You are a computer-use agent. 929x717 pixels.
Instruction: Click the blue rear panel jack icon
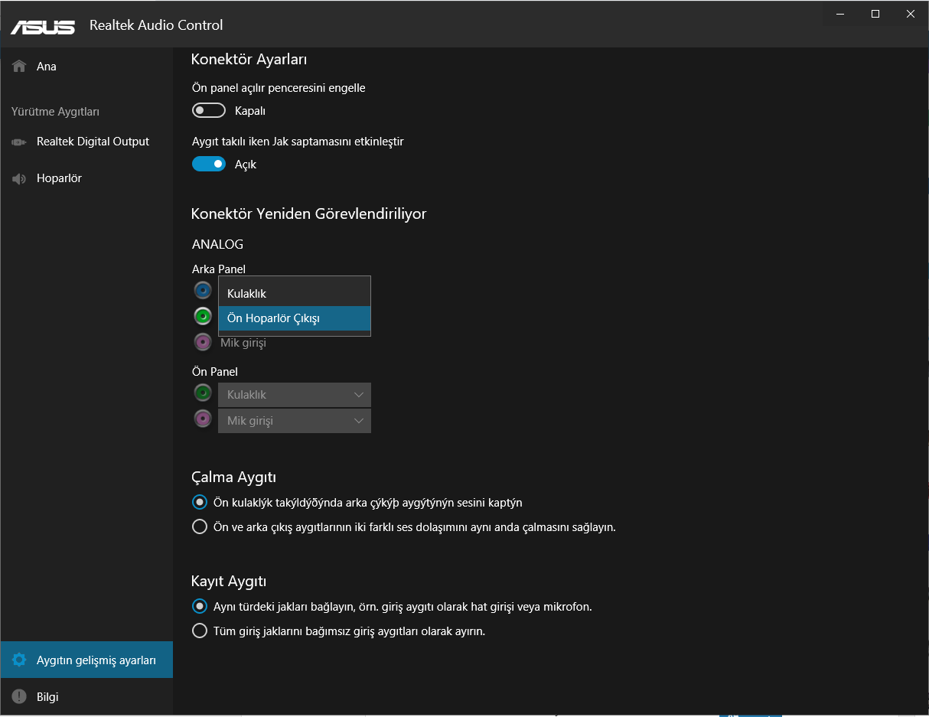(x=203, y=291)
